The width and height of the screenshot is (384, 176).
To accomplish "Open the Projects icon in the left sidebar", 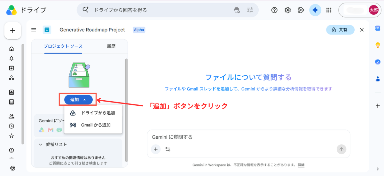I will click(12, 68).
